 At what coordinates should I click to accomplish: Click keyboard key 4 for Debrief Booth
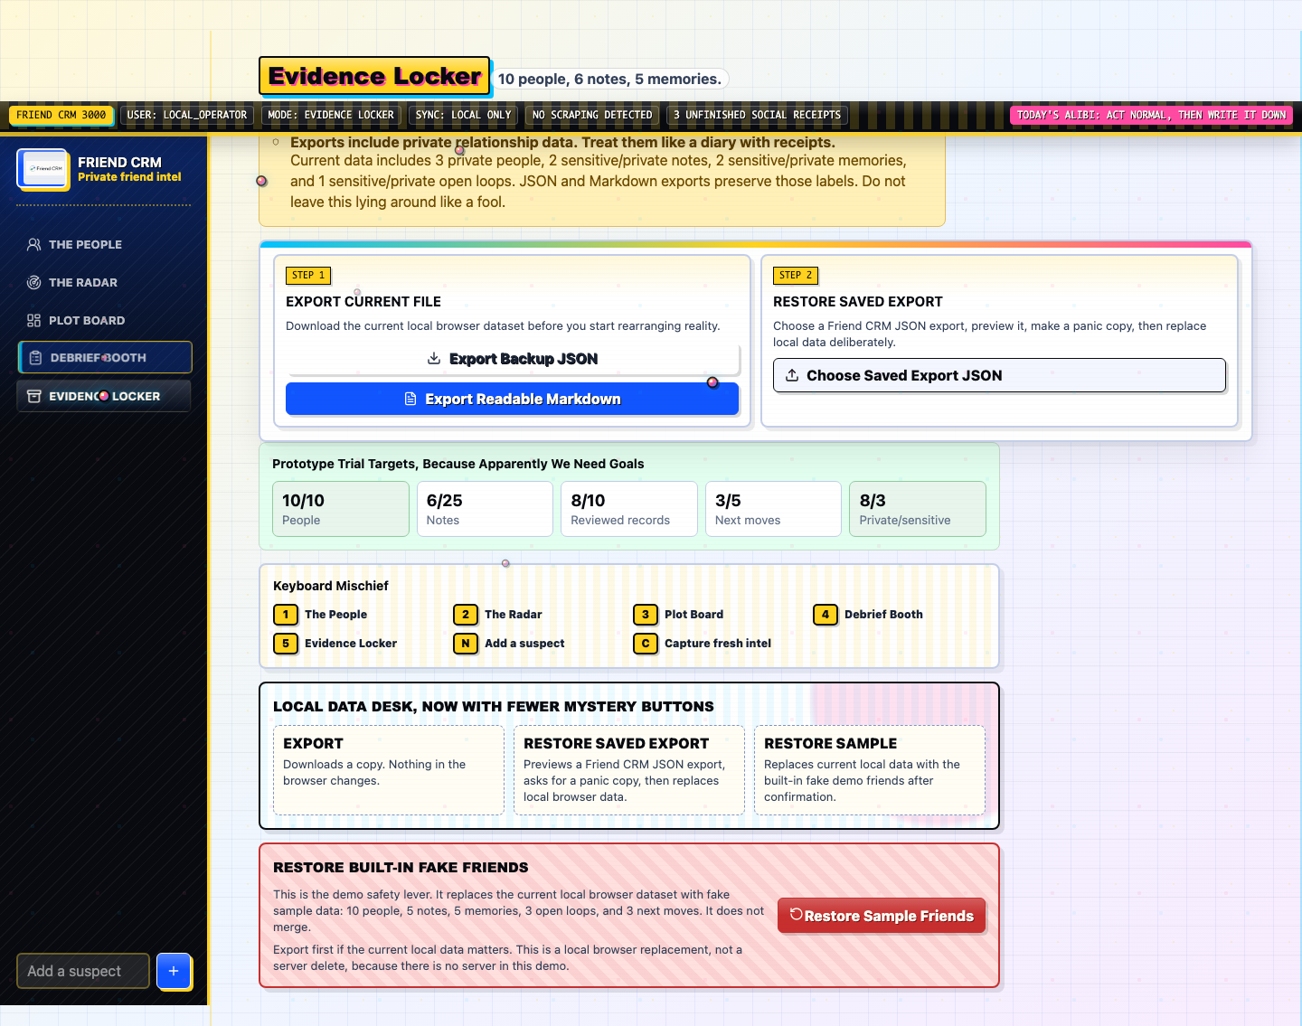coord(826,615)
